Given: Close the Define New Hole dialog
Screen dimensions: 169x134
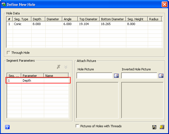Looking at the screenshot, I should point(164,5).
